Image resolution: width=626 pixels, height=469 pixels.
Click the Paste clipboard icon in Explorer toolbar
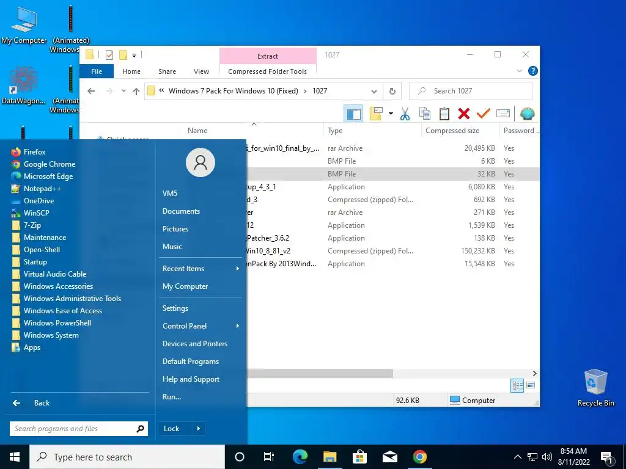click(x=444, y=114)
